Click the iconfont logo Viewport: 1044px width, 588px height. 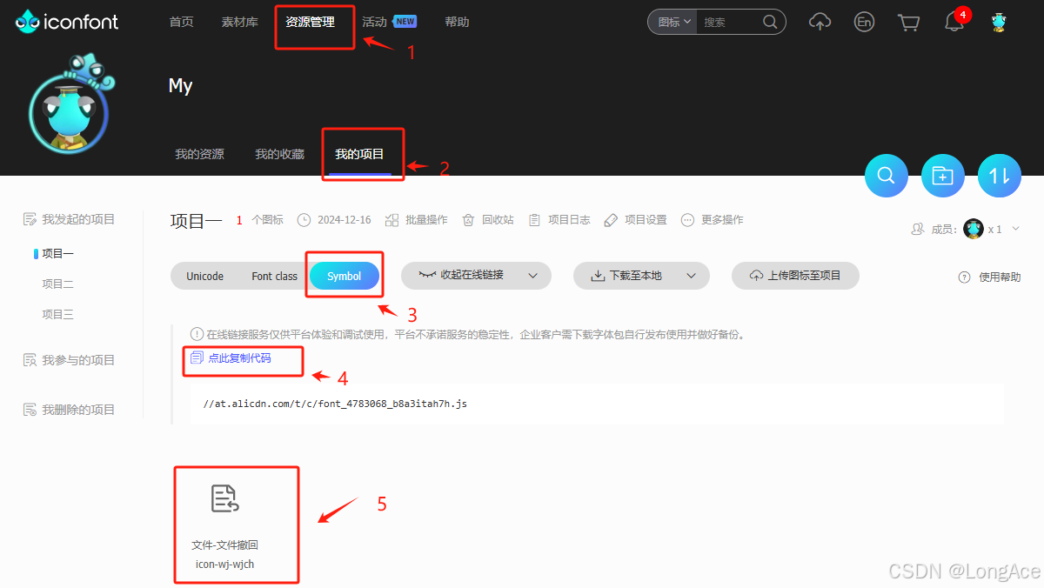pyautogui.click(x=66, y=21)
